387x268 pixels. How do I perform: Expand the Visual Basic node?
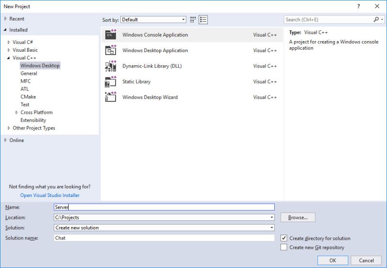tap(9, 50)
